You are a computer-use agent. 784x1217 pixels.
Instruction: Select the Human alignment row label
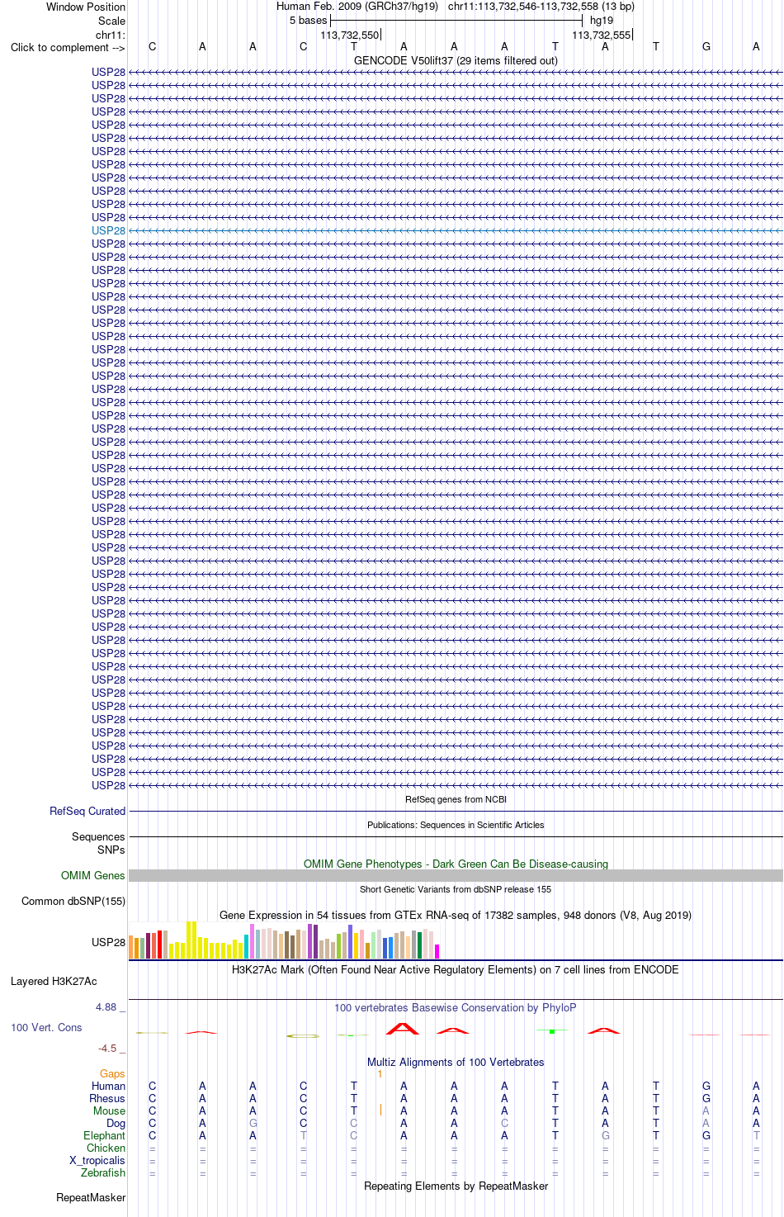click(108, 1086)
